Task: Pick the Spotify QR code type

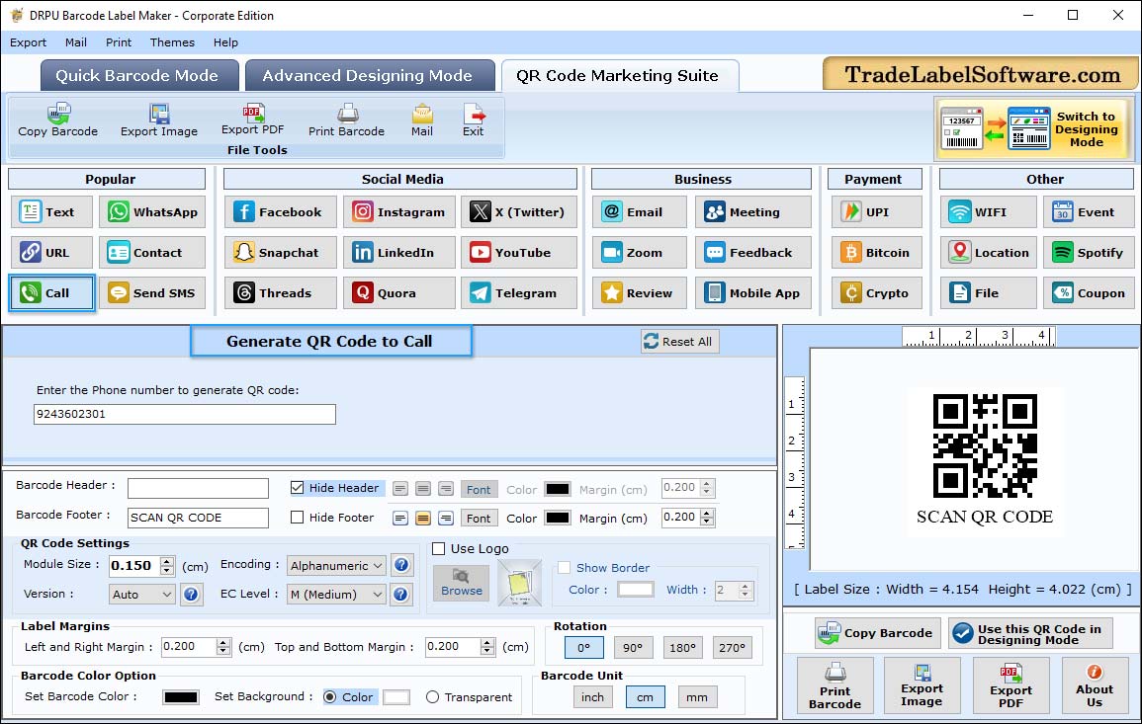Action: [1089, 253]
